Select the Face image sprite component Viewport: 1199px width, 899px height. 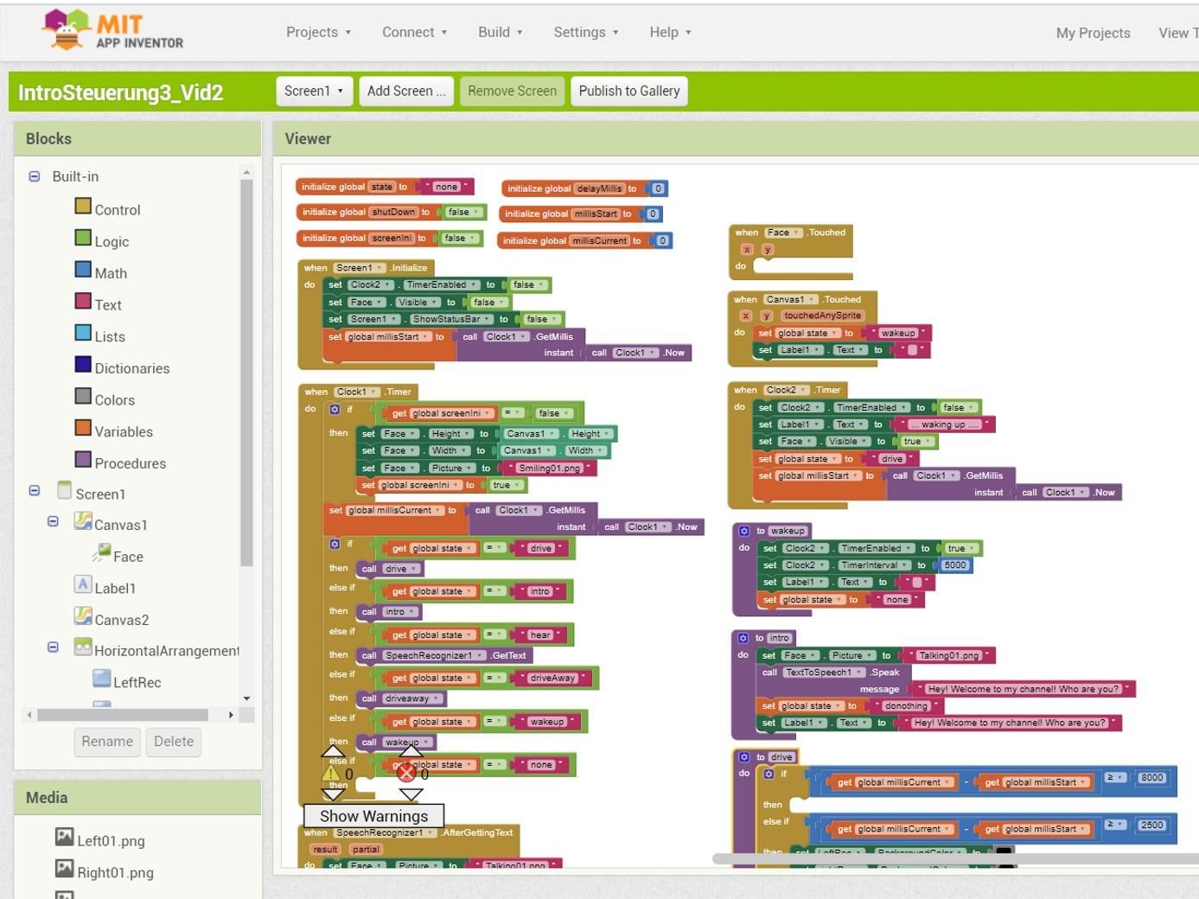tap(128, 557)
